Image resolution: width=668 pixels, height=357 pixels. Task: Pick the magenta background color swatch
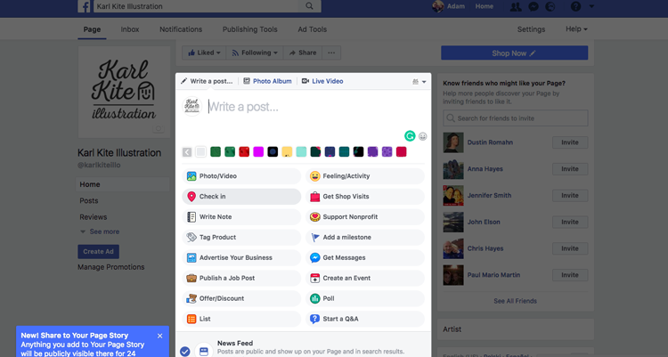258,152
